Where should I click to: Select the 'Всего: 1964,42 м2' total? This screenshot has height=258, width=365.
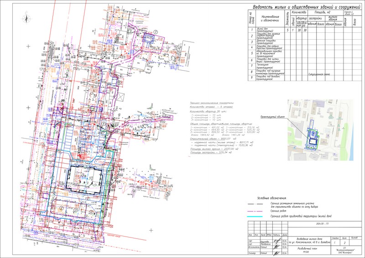[x=203, y=134]
